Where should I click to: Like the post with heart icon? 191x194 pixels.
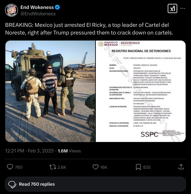click(95, 167)
